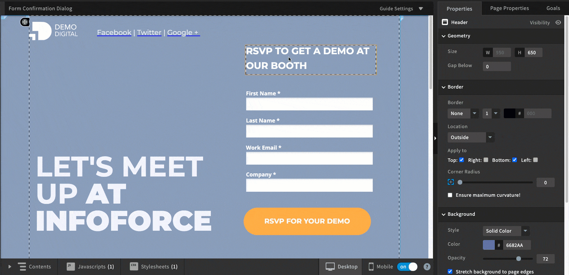Click the Facebook link
This screenshot has width=569, height=275.
pyautogui.click(x=114, y=32)
